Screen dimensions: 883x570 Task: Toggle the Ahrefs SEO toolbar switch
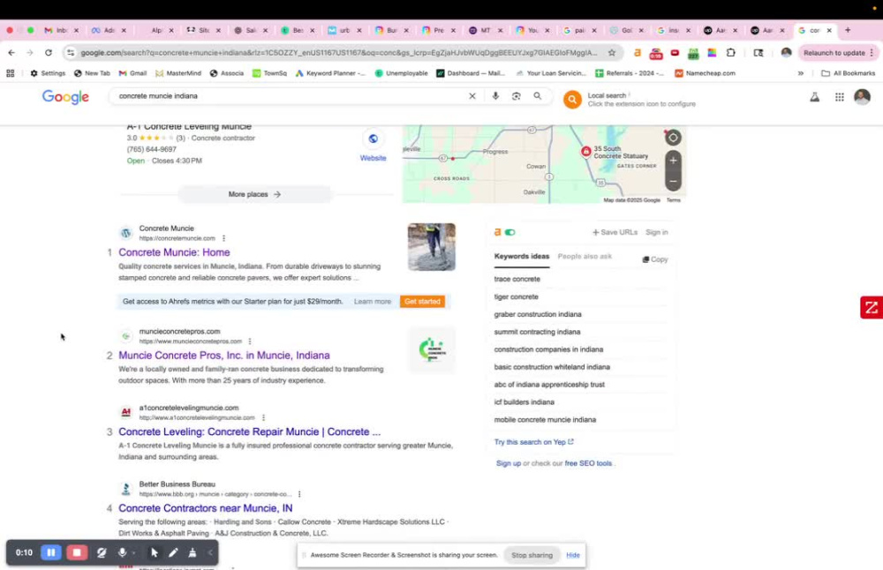[510, 232]
